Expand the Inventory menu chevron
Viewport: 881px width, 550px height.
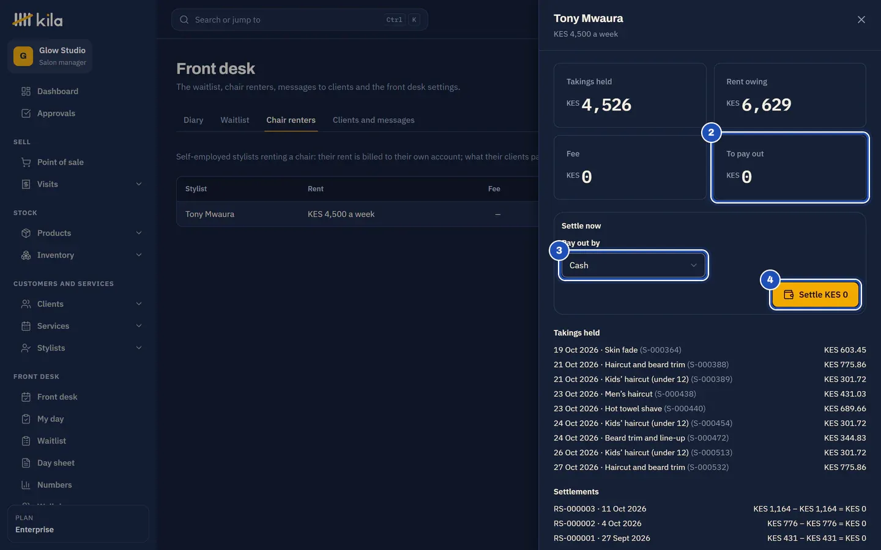139,255
